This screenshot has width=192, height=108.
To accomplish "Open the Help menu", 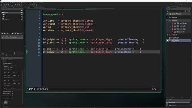I will pyautogui.click(x=34, y=3).
